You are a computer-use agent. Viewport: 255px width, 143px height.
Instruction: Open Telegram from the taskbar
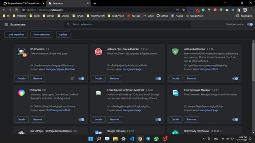coord(148,139)
